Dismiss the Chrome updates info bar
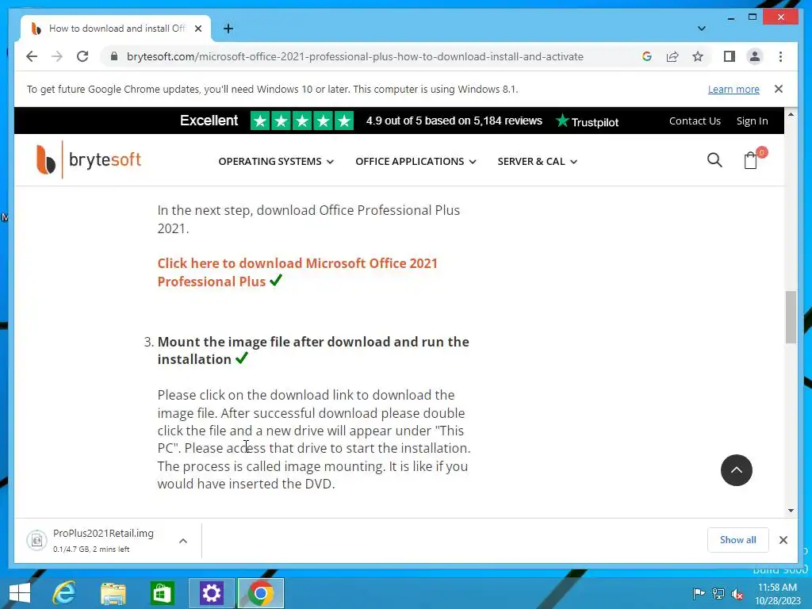The height and width of the screenshot is (609, 812). point(779,89)
